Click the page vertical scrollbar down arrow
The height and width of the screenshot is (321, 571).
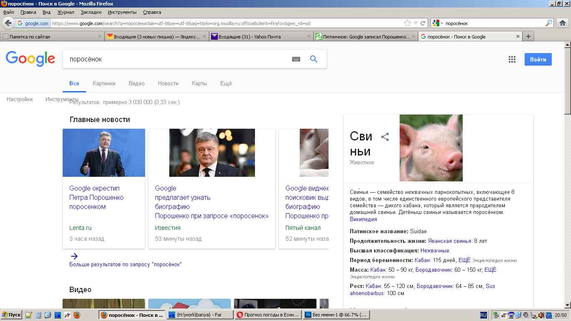coord(567,305)
